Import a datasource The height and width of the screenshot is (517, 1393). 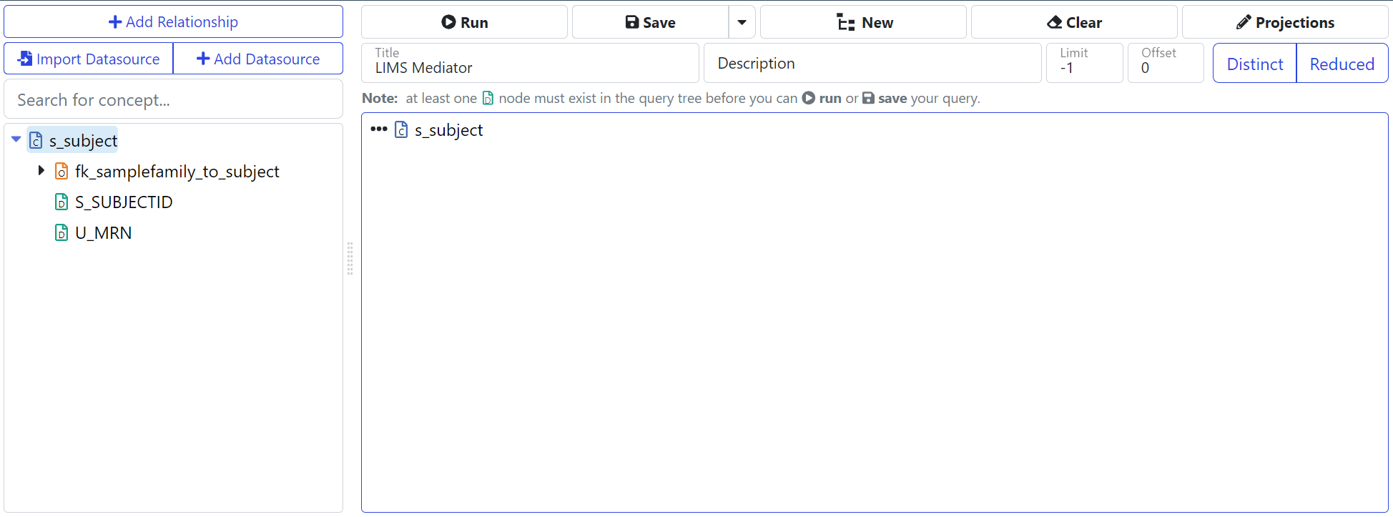89,59
